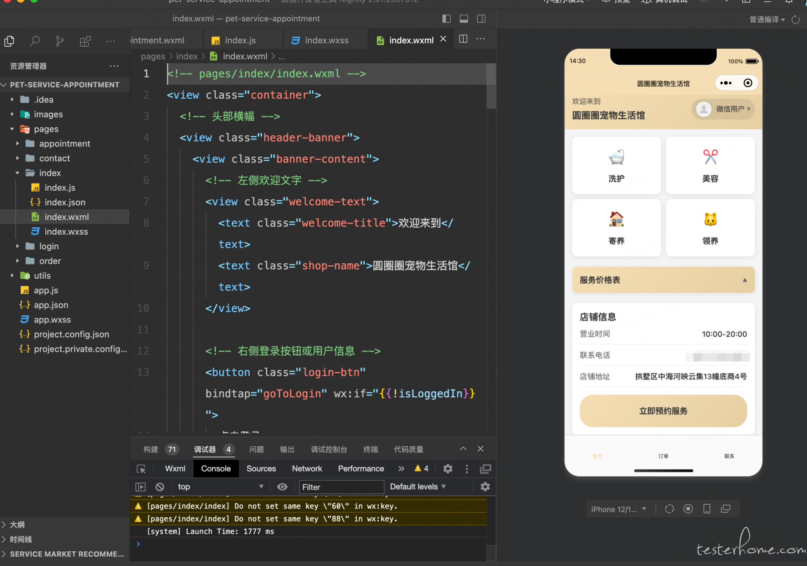Open the Search magnifier icon in sidebar
The image size is (807, 566).
click(x=35, y=41)
